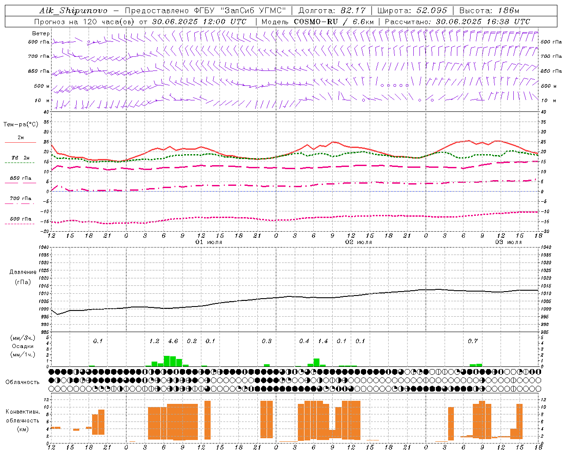
Task: Click the "(мм/1ч.)" hourly precipitation label
Action: 23,355
